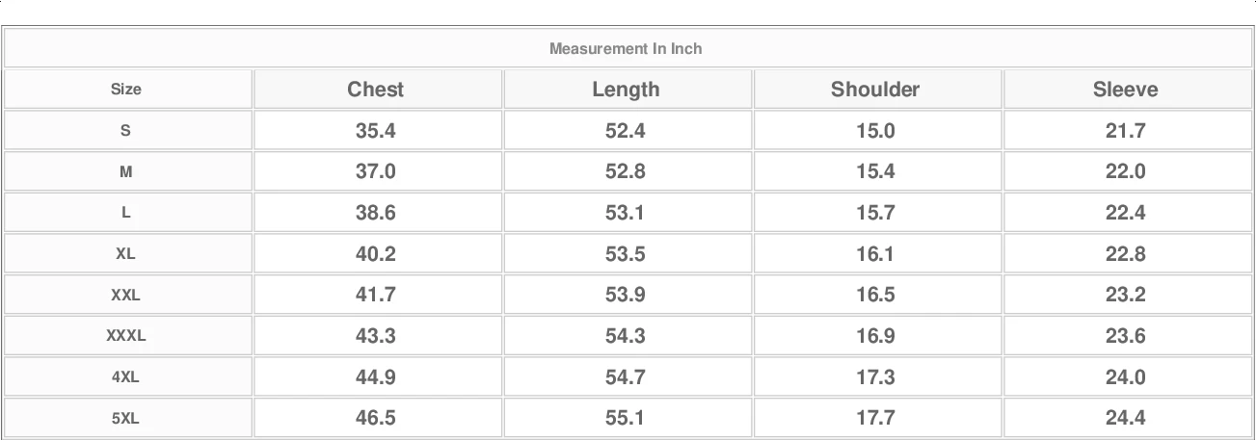Click the Measurement In Inch title row
The height and width of the screenshot is (440, 1256).
point(626,48)
